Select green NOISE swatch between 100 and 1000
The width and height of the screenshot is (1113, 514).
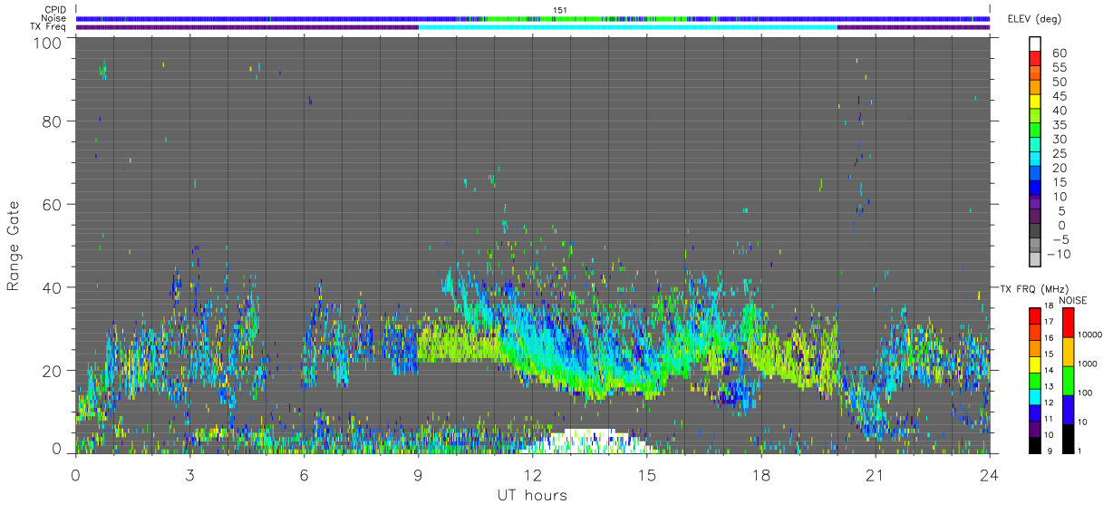point(1068,381)
